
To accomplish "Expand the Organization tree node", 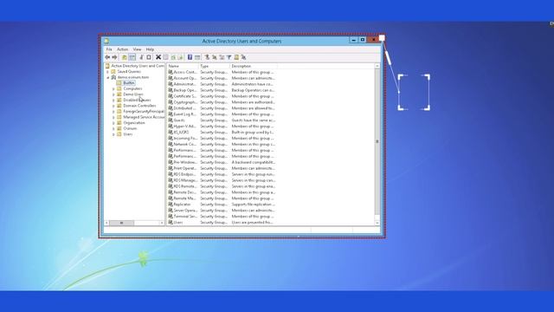I will 113,123.
